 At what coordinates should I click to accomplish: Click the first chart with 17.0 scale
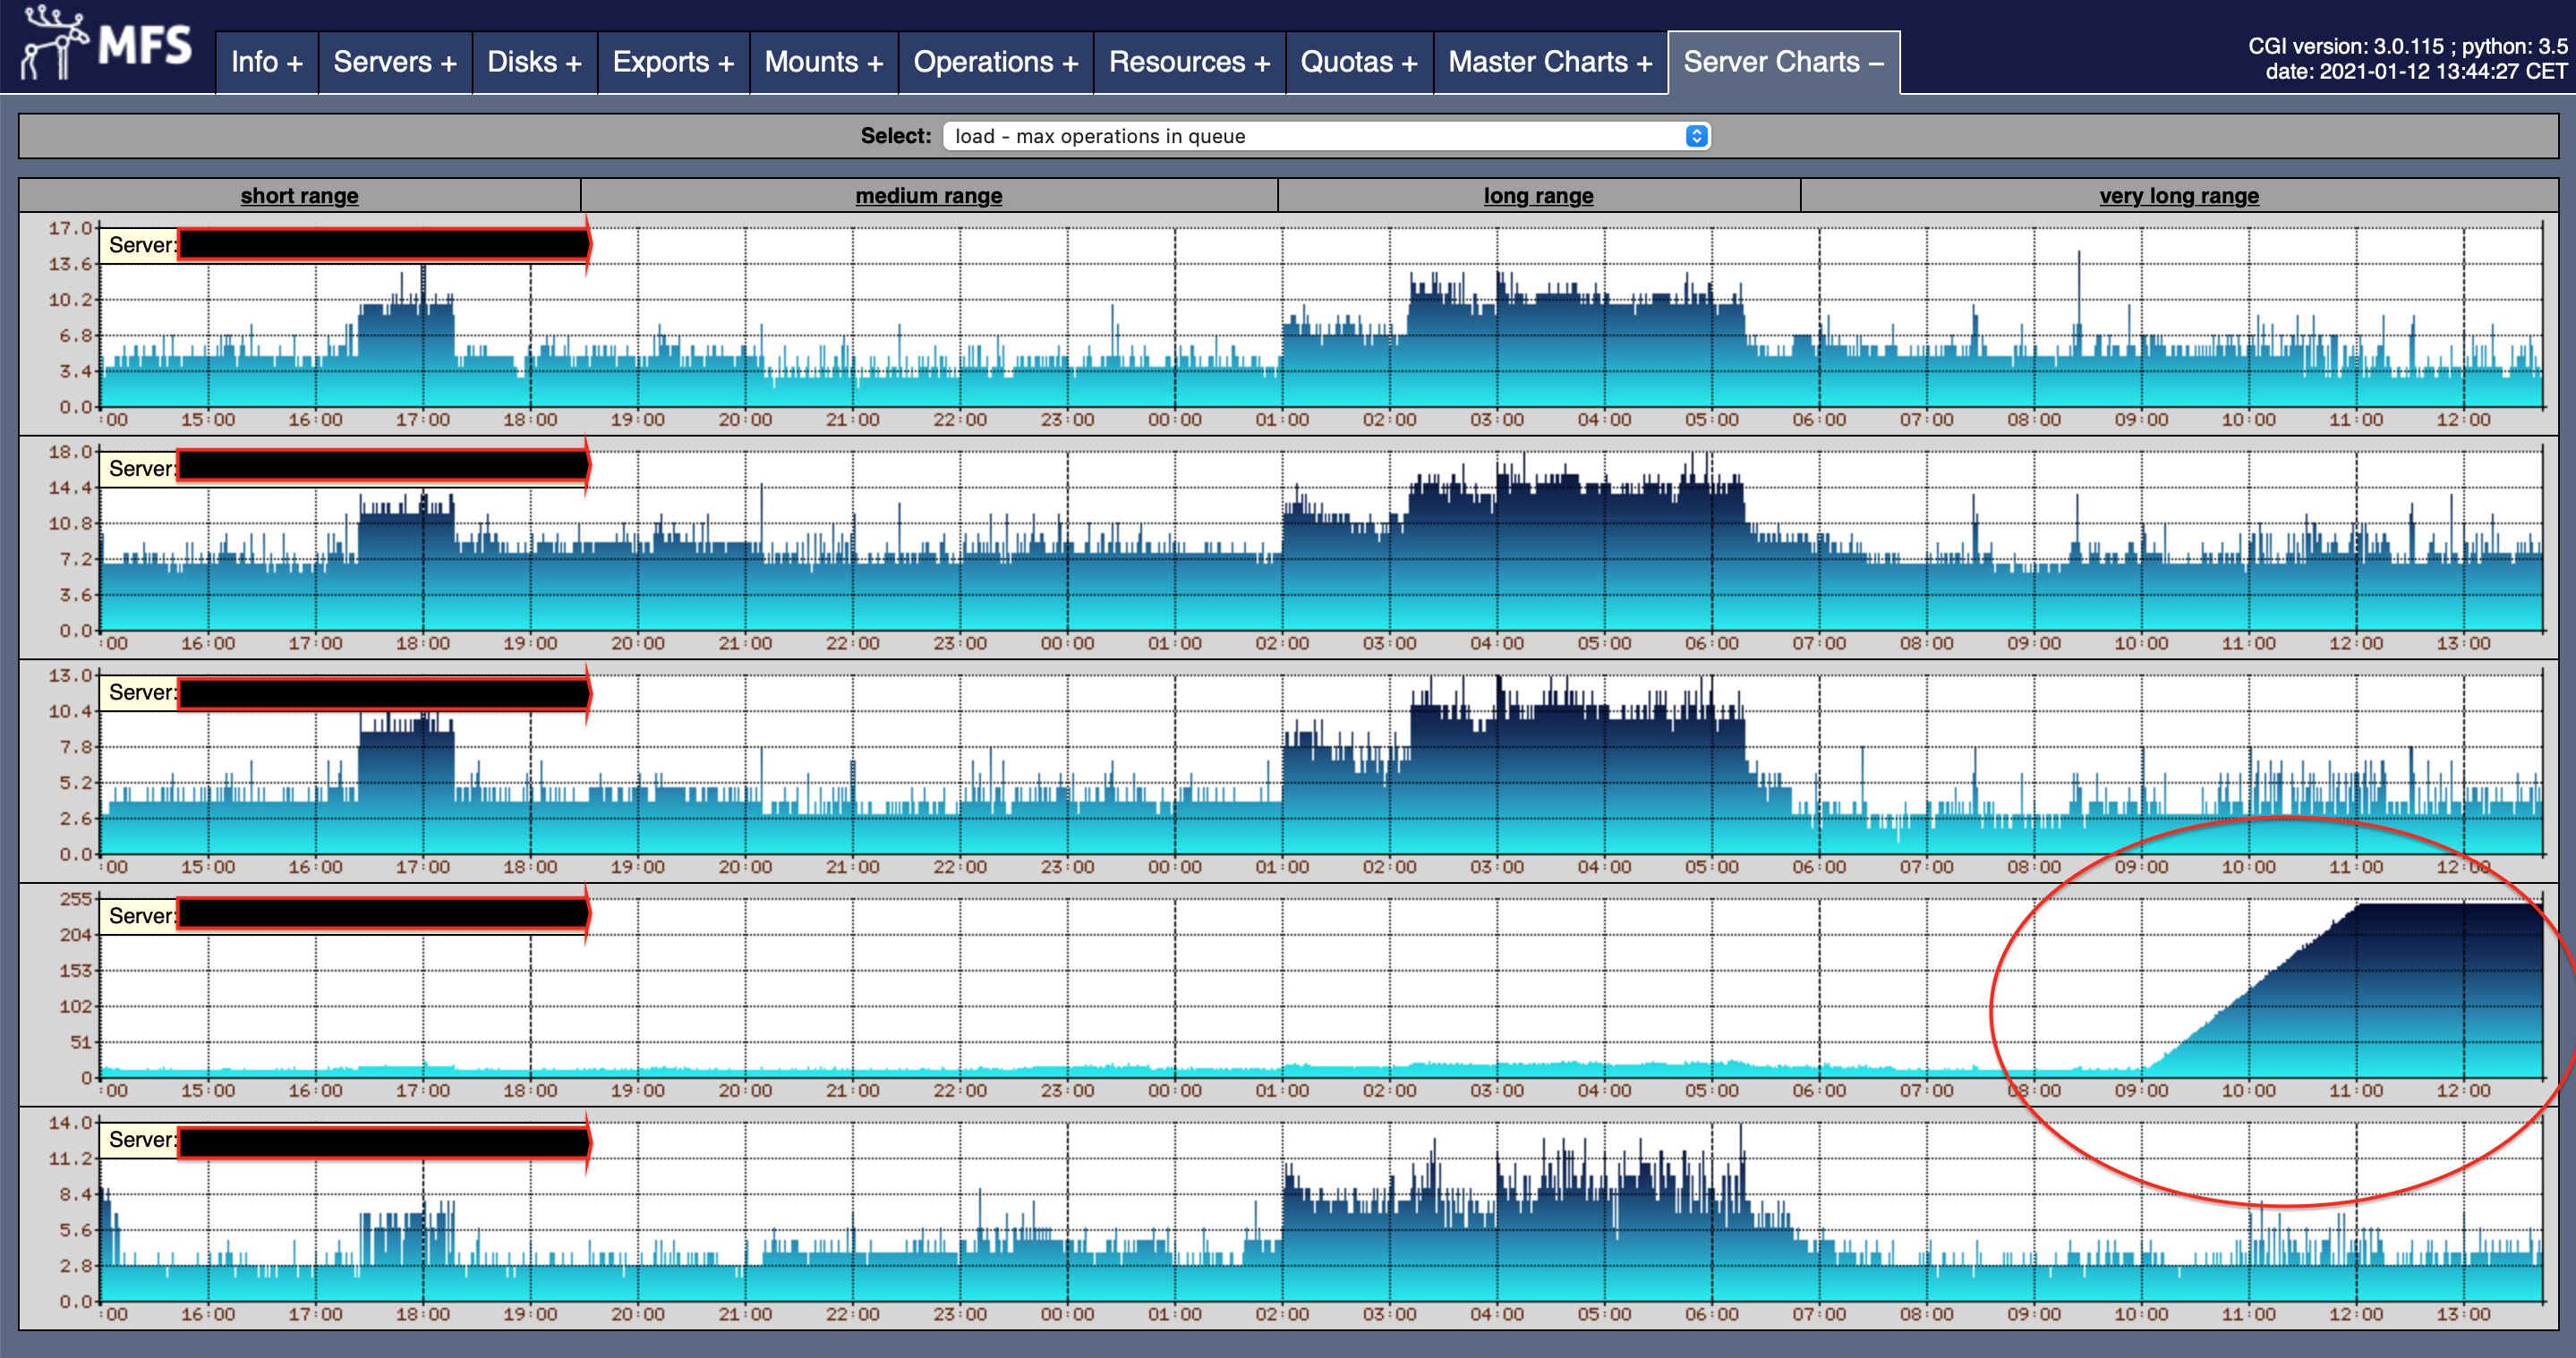click(x=1288, y=323)
